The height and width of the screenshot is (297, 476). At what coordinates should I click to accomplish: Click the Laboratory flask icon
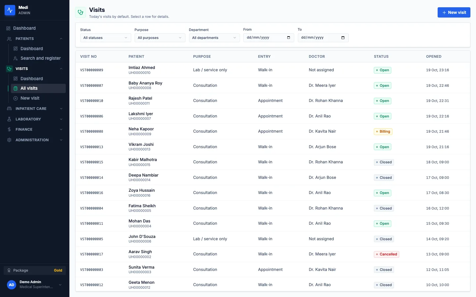tap(9, 119)
